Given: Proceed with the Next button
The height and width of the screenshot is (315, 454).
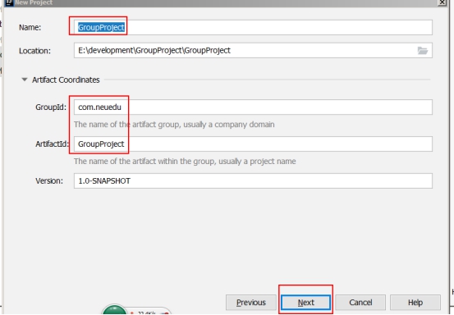Looking at the screenshot, I should (x=305, y=302).
